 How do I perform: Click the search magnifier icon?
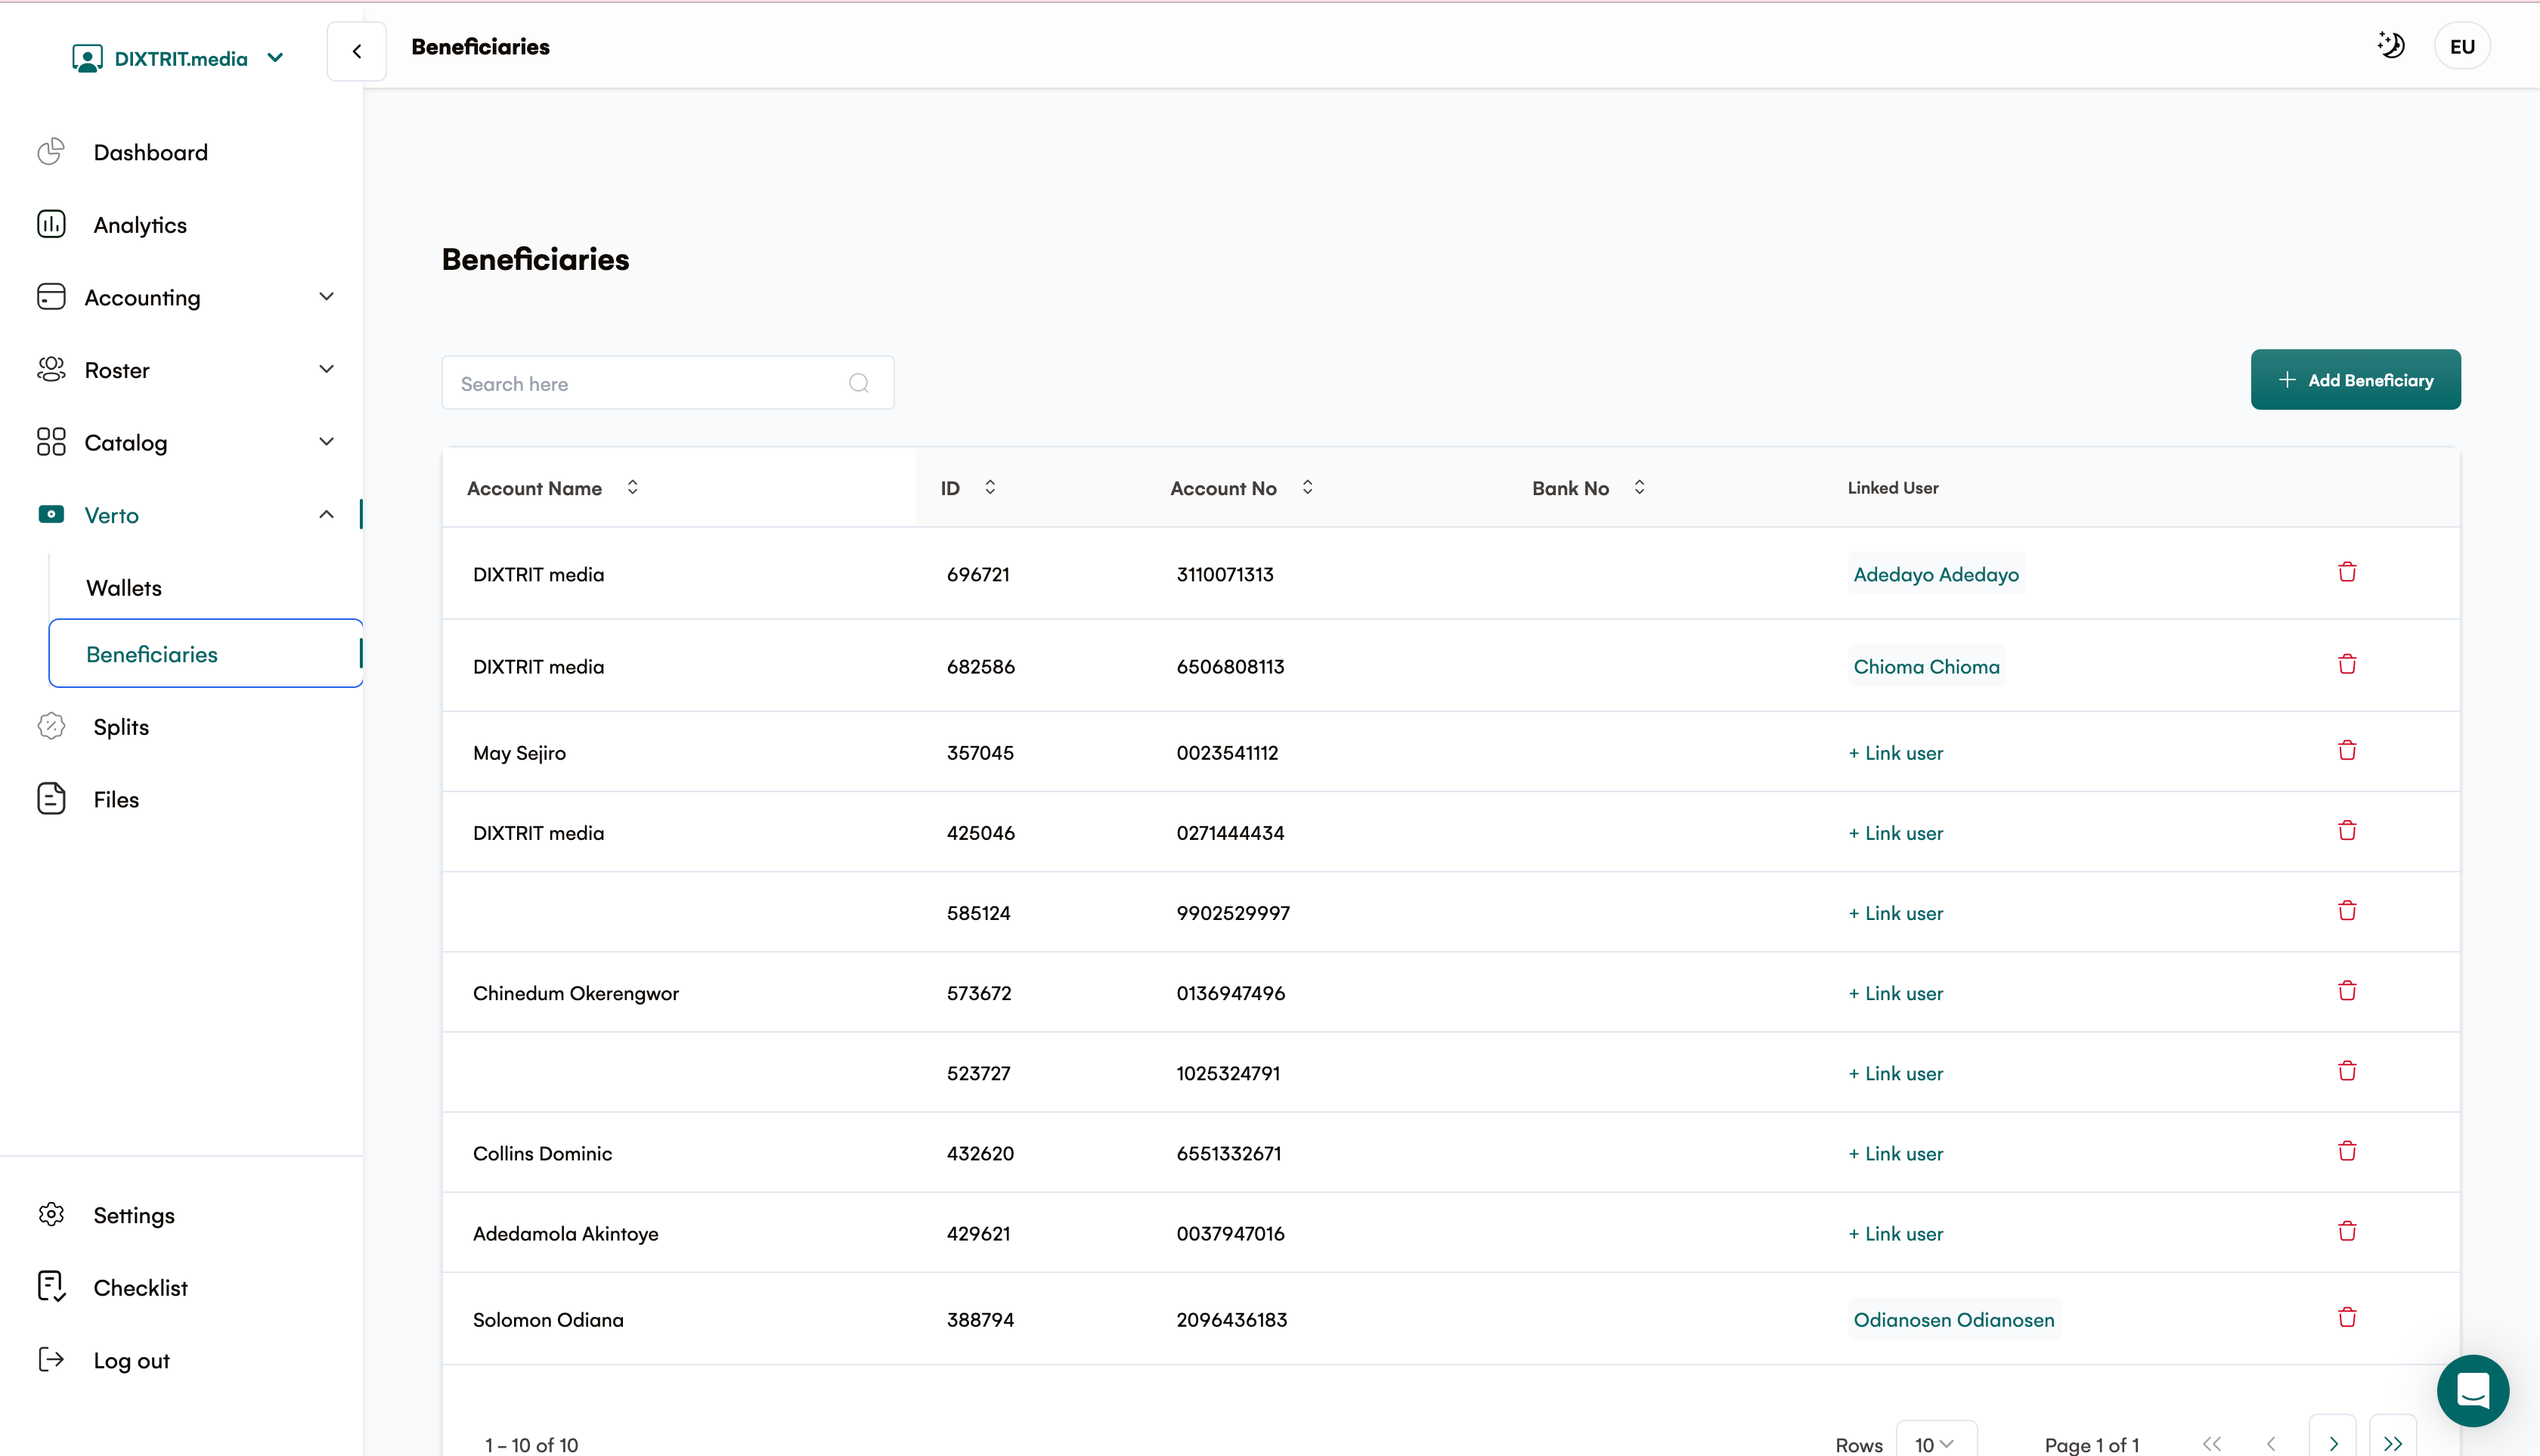[859, 383]
